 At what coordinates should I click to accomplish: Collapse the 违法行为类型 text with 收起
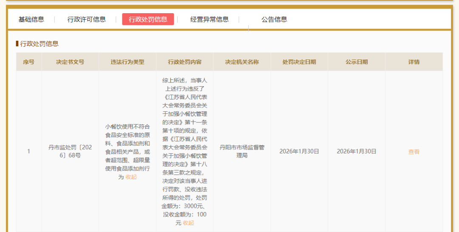click(131, 177)
